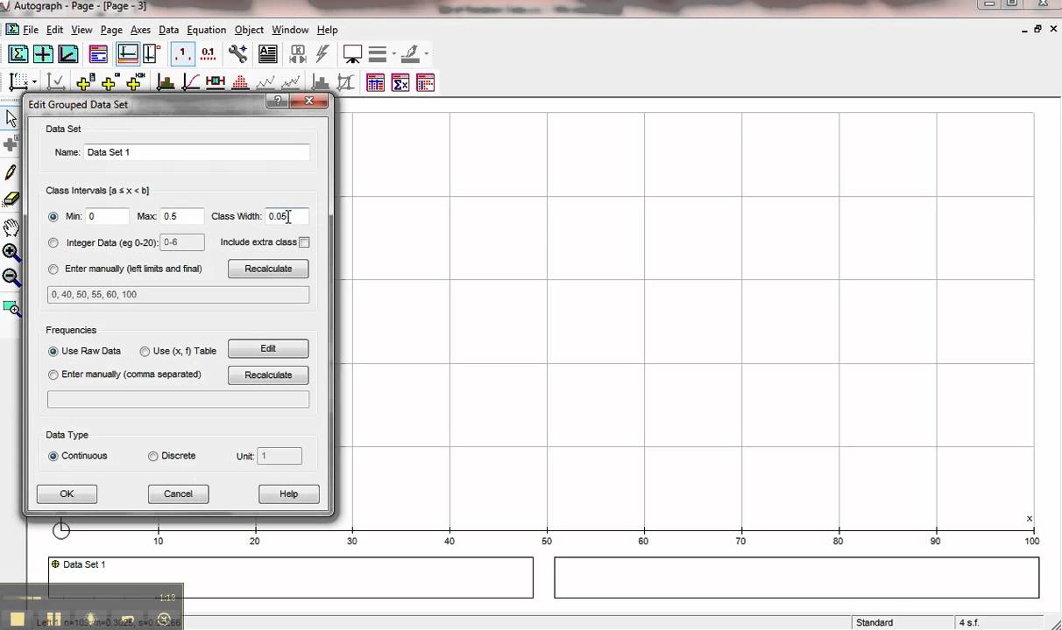The width and height of the screenshot is (1062, 630).
Task: Select the Continuous data type radio
Action: (x=53, y=456)
